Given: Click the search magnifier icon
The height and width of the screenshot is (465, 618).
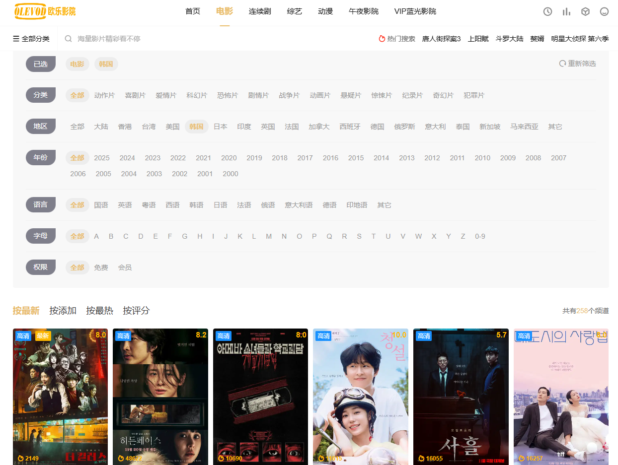Looking at the screenshot, I should (69, 39).
